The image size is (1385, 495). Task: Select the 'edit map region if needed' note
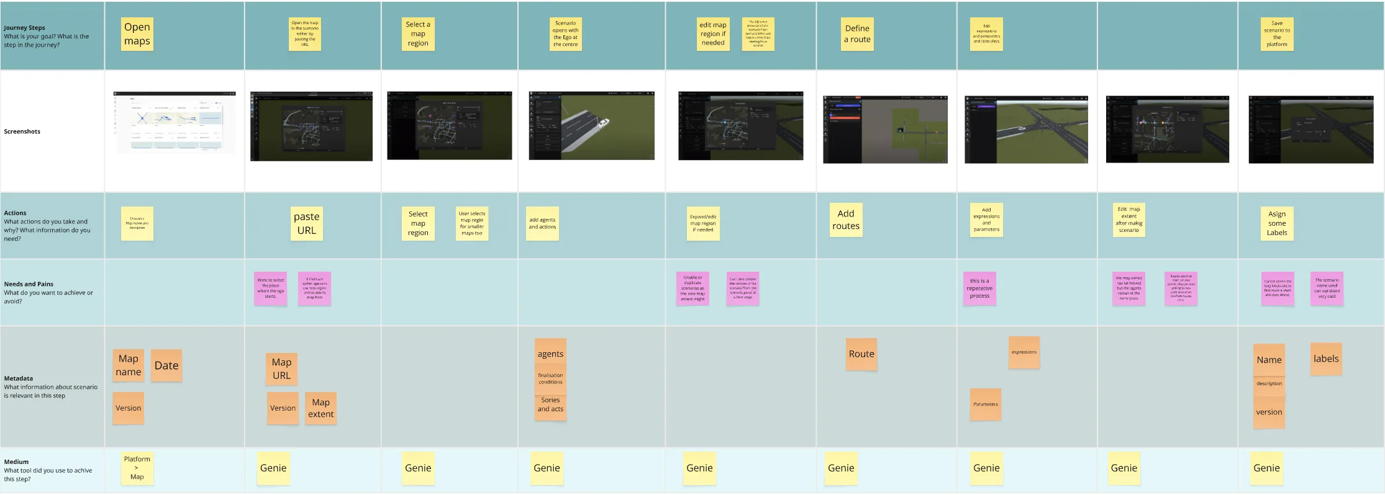coord(713,34)
